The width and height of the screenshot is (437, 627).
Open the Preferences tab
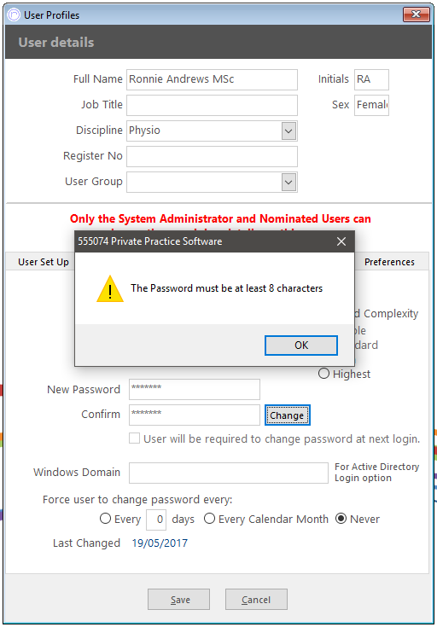pos(389,262)
